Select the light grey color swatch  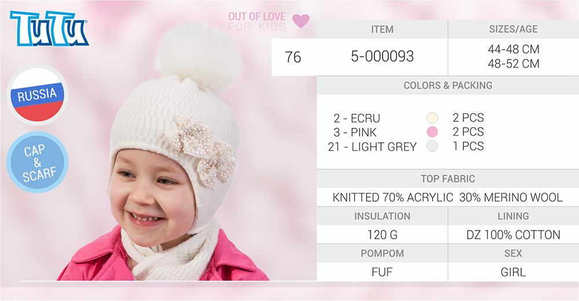coord(432,146)
